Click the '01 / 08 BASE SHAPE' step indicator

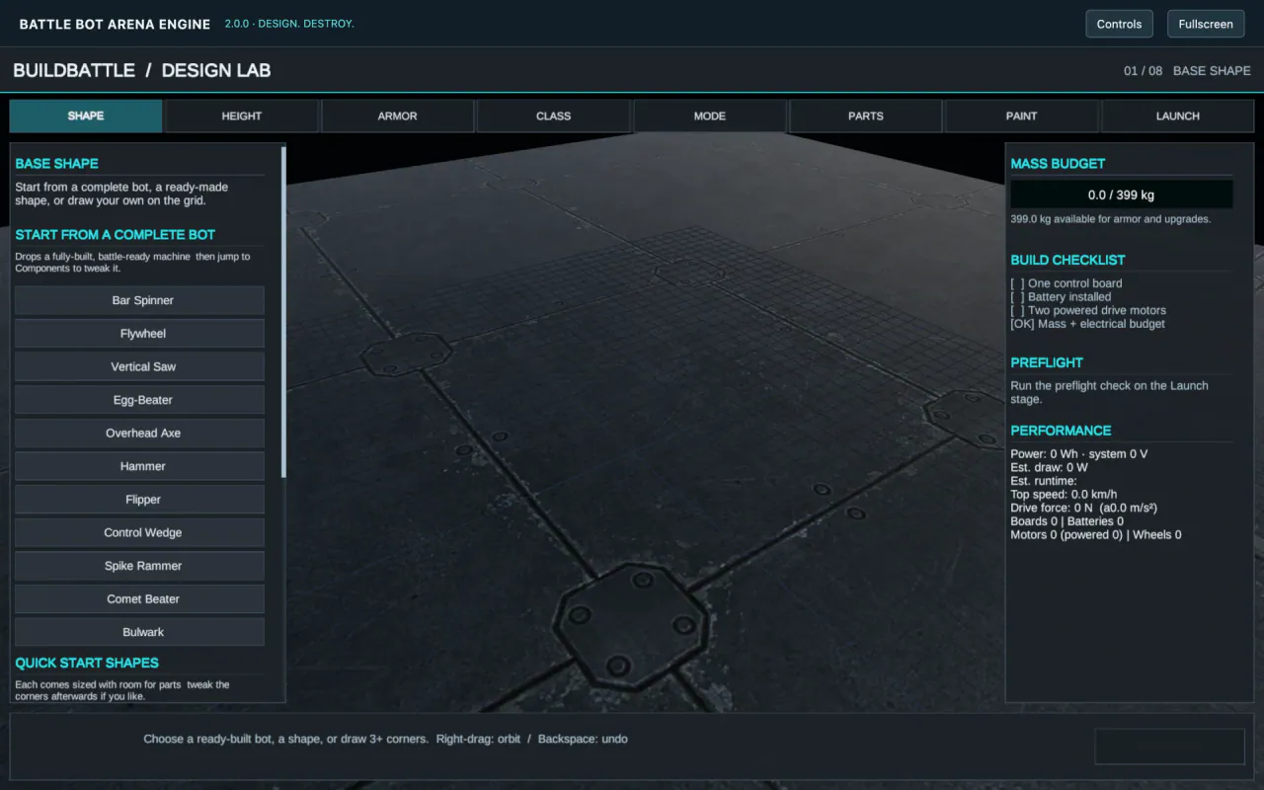pyautogui.click(x=1187, y=71)
